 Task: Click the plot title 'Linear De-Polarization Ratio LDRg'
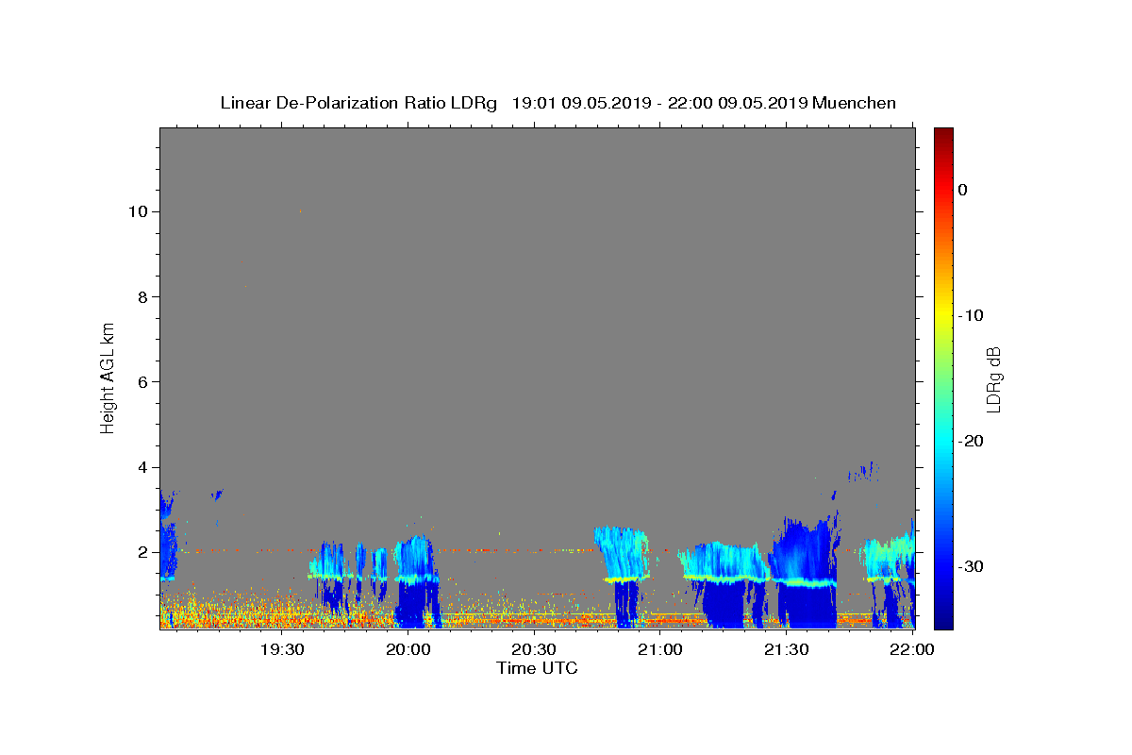358,103
